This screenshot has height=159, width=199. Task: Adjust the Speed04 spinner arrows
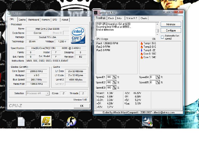click(x=158, y=77)
